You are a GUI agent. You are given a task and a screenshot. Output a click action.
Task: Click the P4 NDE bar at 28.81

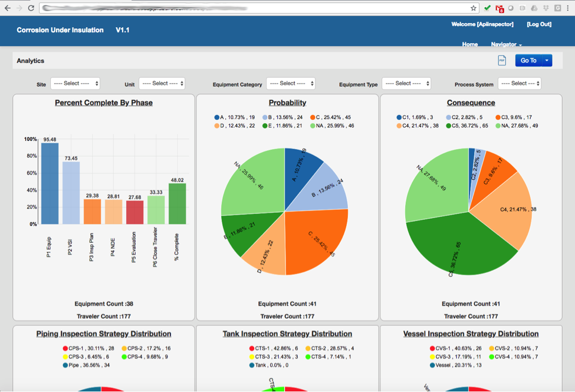tap(114, 212)
